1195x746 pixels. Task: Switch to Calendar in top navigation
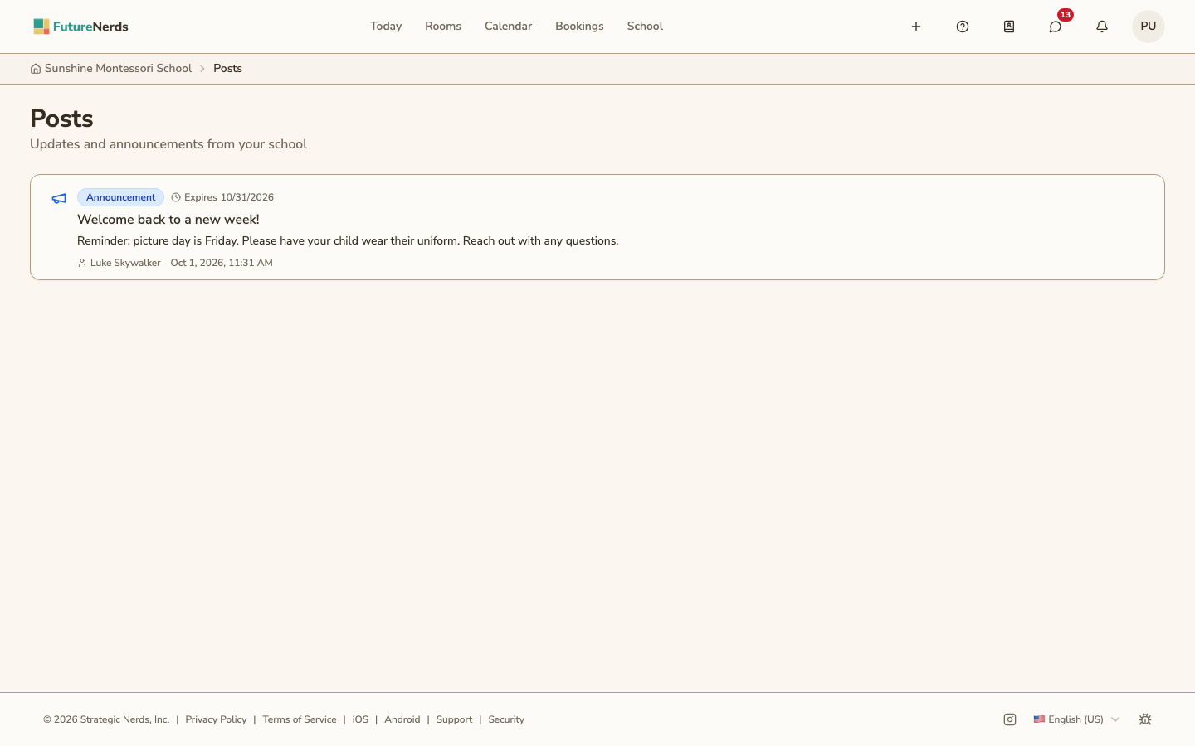coord(508,27)
